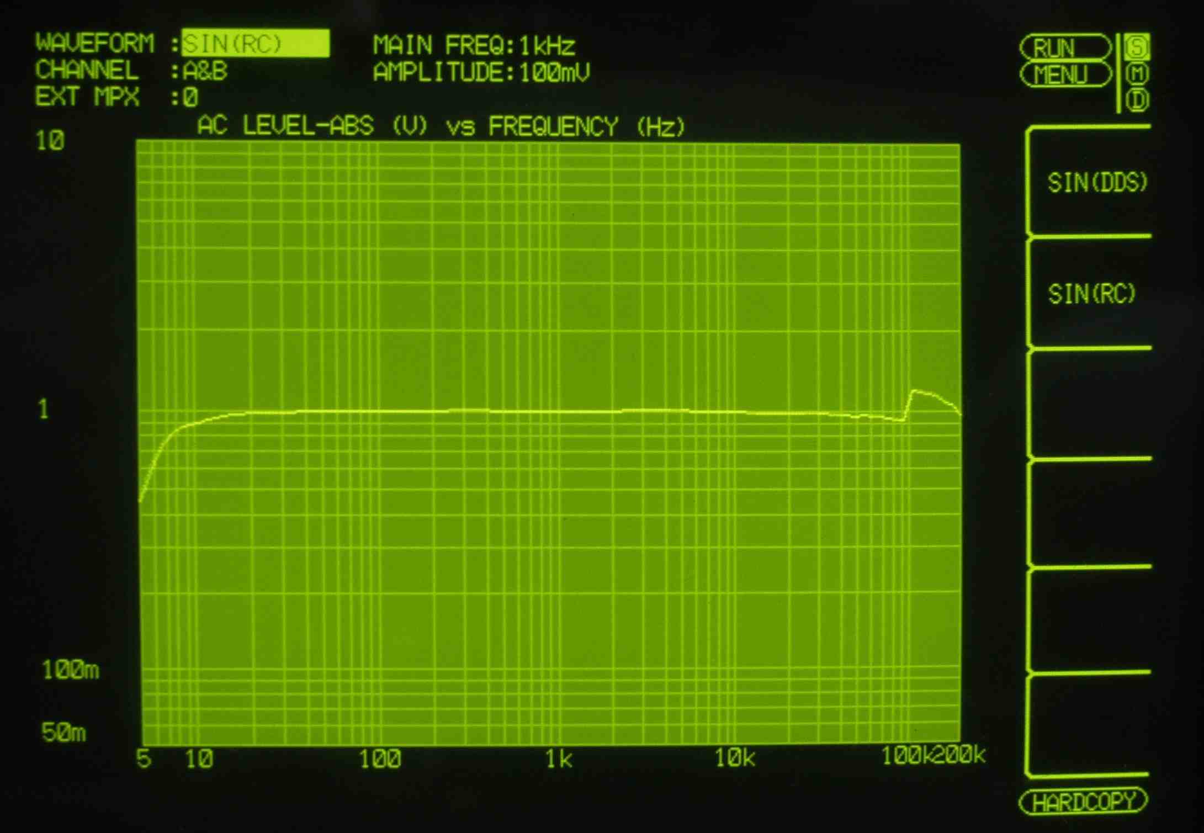
Task: Select the D indicator icon
Action: (1137, 100)
